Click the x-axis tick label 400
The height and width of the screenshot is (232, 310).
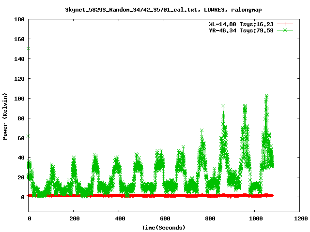click(x=120, y=218)
